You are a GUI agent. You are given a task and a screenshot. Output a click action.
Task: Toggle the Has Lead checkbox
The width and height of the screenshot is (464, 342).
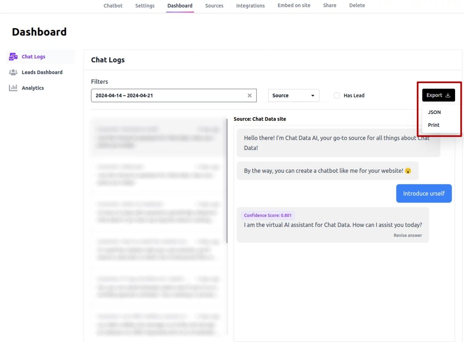[336, 95]
